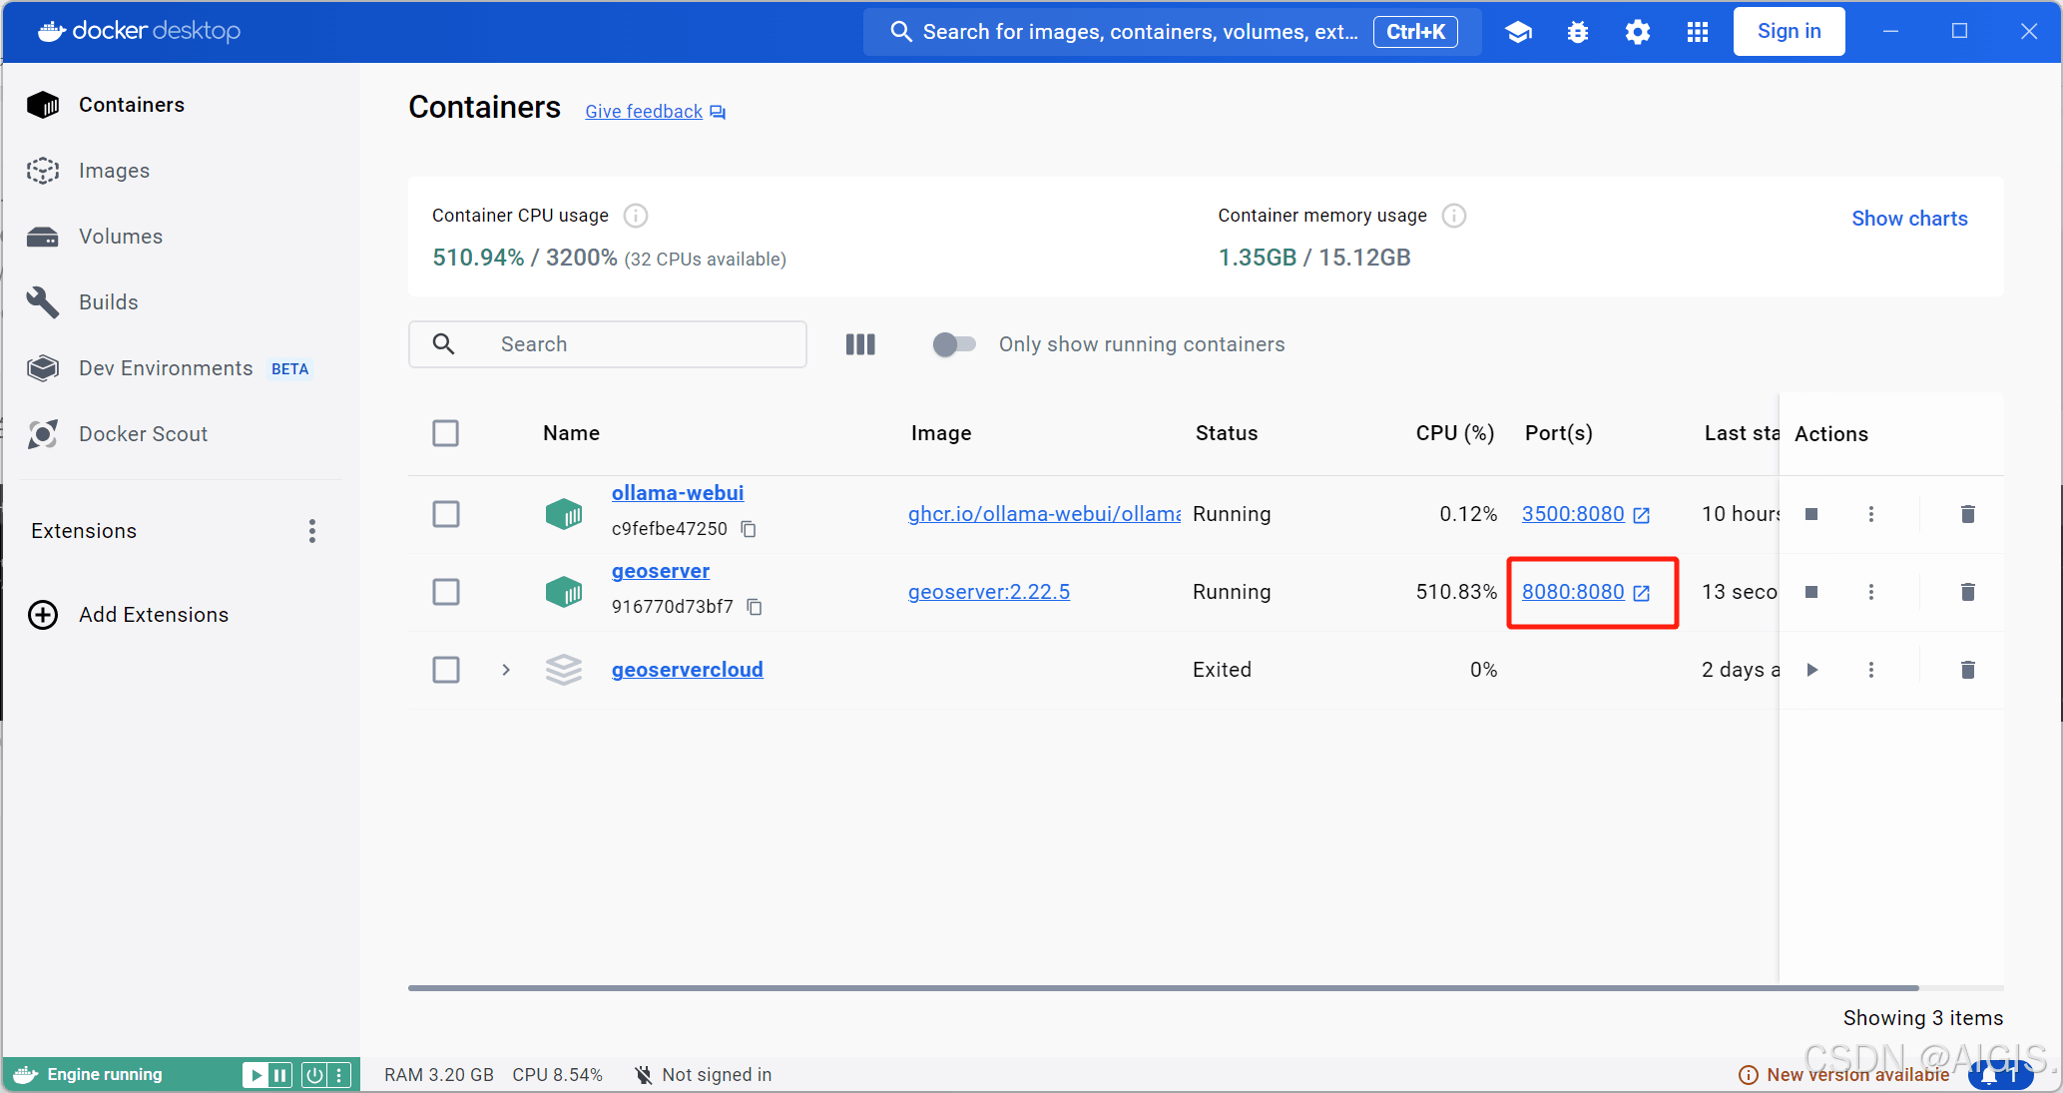This screenshot has height=1093, width=2063.
Task: Click the Containers sidebar icon
Action: (42, 104)
